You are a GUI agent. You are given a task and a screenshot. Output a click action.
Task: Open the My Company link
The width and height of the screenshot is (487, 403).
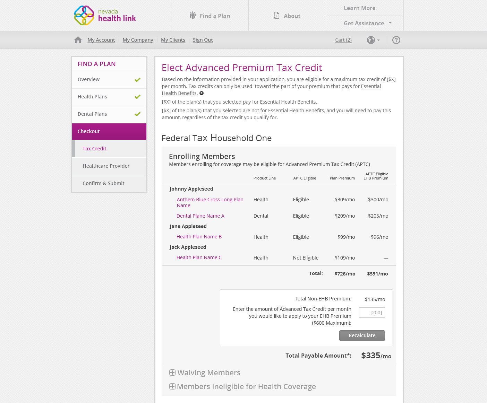point(138,40)
